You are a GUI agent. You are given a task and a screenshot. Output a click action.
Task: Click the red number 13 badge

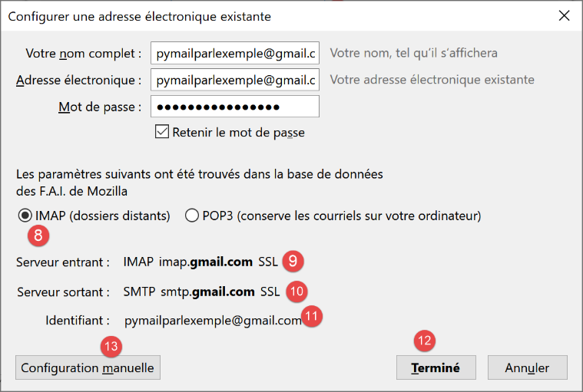[x=111, y=347]
